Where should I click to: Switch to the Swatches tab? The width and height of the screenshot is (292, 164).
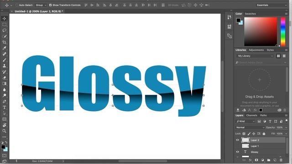click(x=250, y=14)
